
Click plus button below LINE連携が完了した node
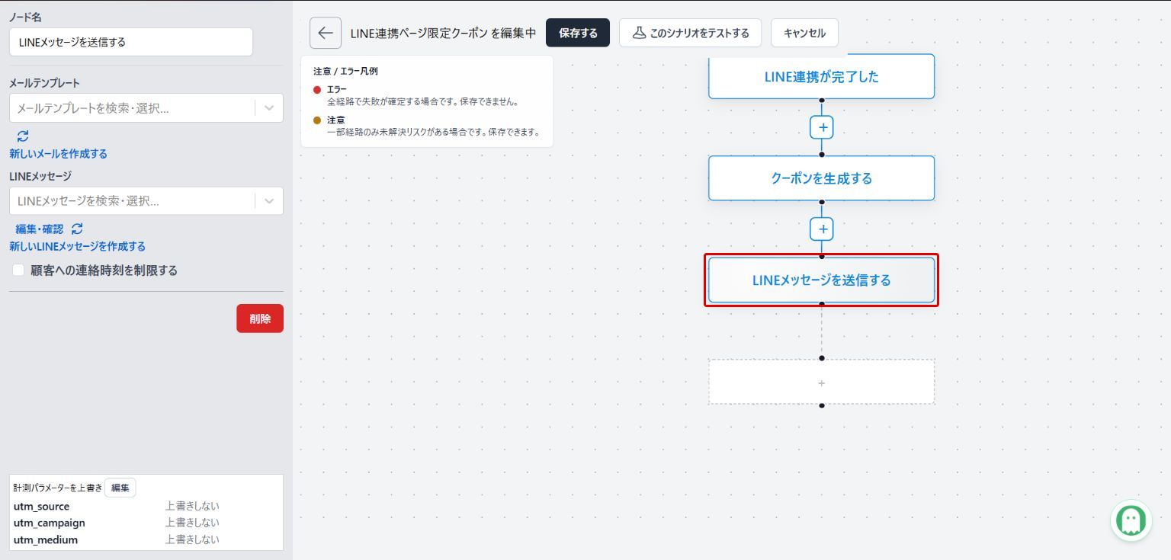point(822,127)
